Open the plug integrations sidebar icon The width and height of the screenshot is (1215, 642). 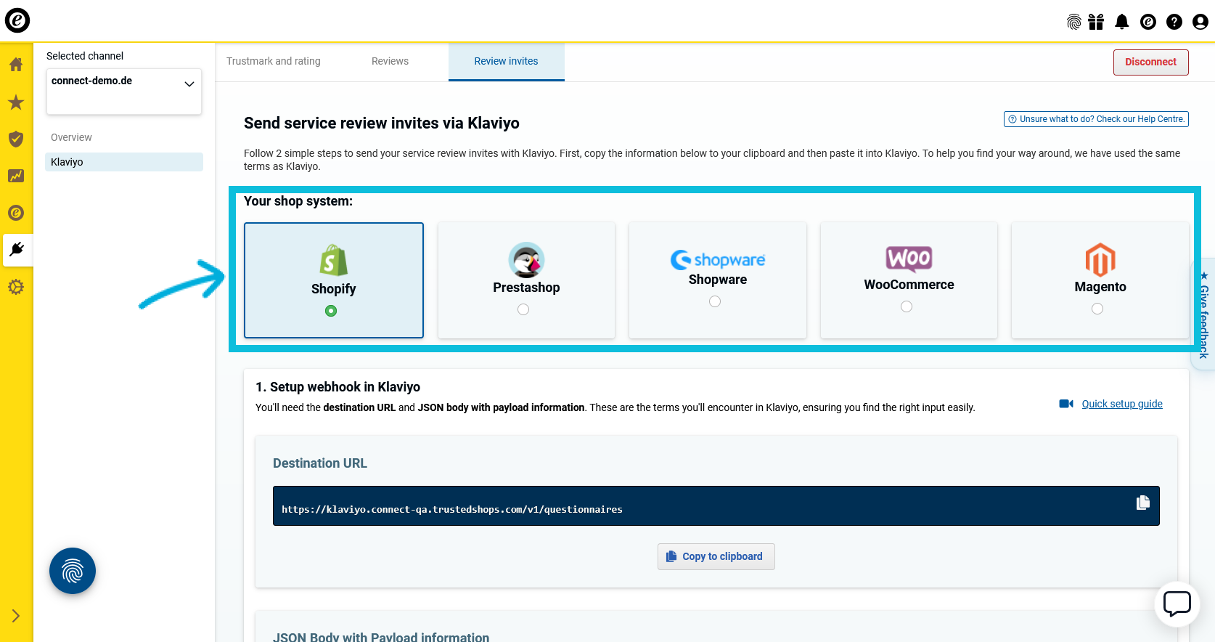pos(17,250)
